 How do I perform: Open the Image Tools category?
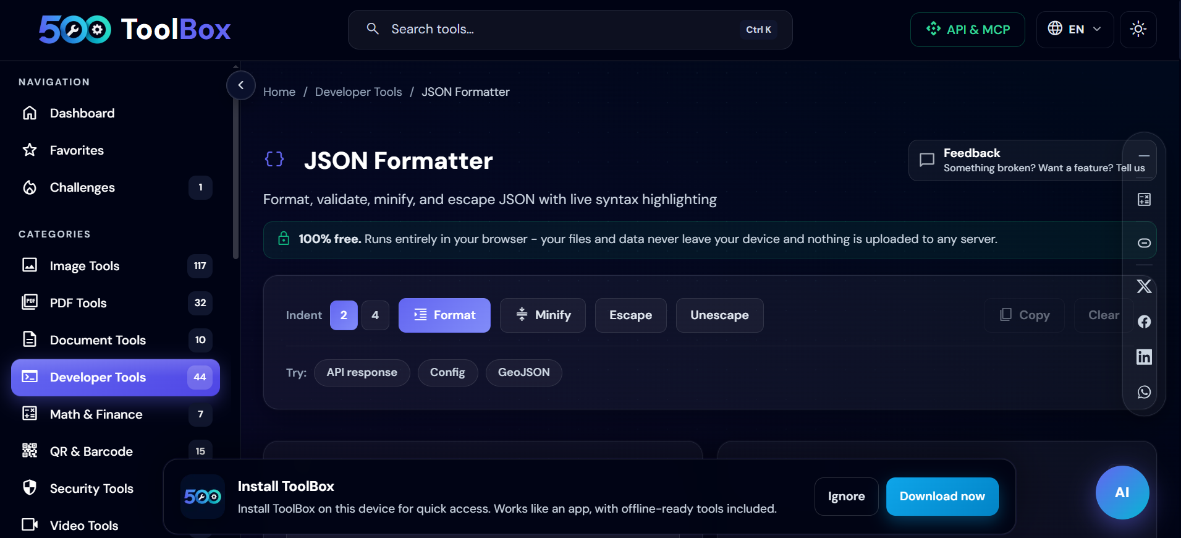[116, 266]
